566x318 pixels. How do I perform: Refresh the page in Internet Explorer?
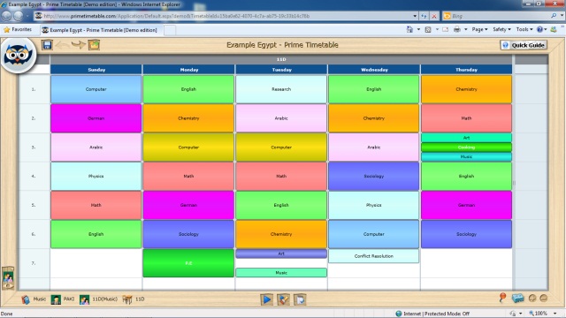pyautogui.click(x=424, y=16)
